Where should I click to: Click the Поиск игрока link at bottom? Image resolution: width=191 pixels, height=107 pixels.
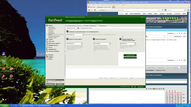(140, 78)
